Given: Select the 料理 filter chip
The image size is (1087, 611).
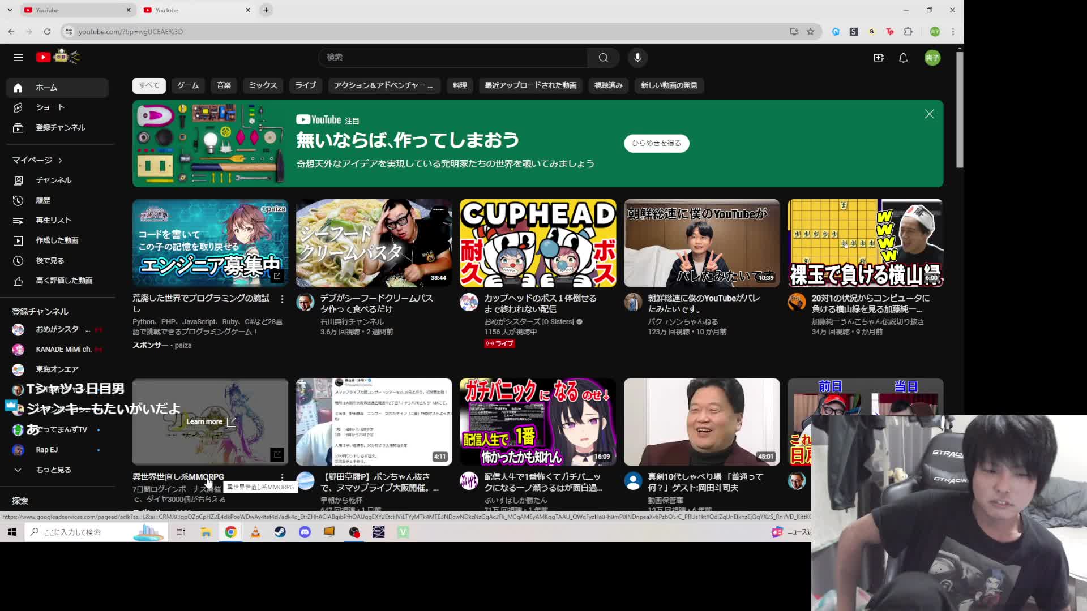Looking at the screenshot, I should click(460, 85).
